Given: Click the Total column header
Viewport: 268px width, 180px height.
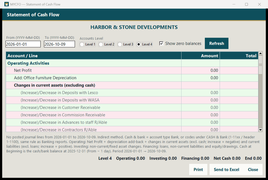Looking at the screenshot, I should pos(239,56).
